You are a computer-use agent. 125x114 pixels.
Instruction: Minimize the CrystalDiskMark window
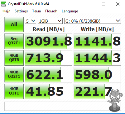tap(89, 4)
